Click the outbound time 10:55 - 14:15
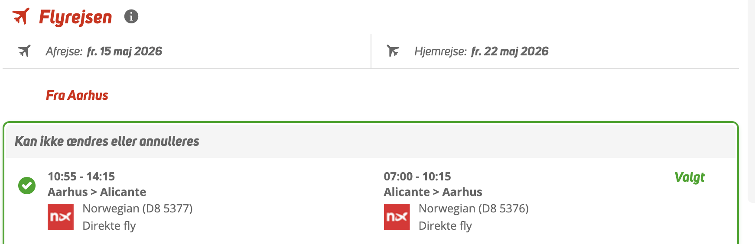The image size is (755, 244). tap(81, 177)
